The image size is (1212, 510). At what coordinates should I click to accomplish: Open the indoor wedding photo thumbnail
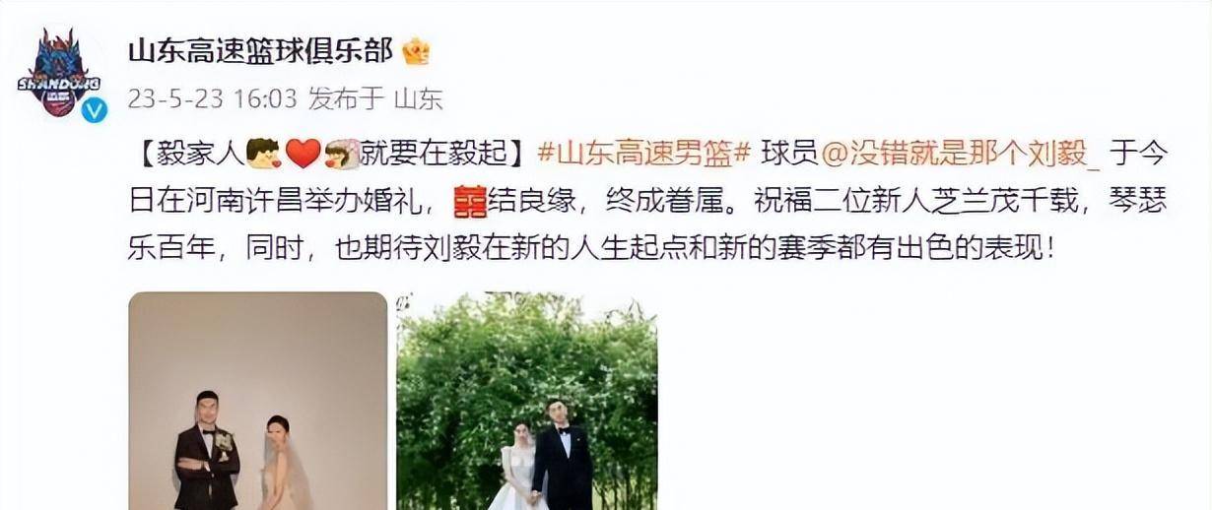coord(258,401)
